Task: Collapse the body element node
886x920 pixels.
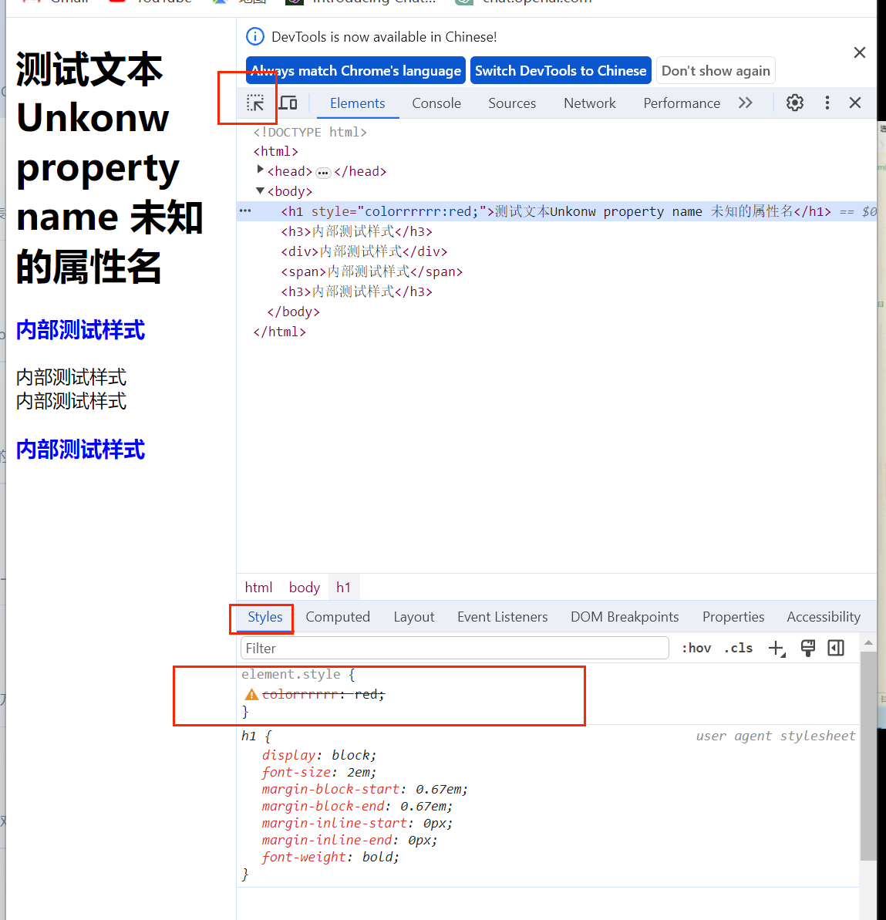Action: pos(260,190)
